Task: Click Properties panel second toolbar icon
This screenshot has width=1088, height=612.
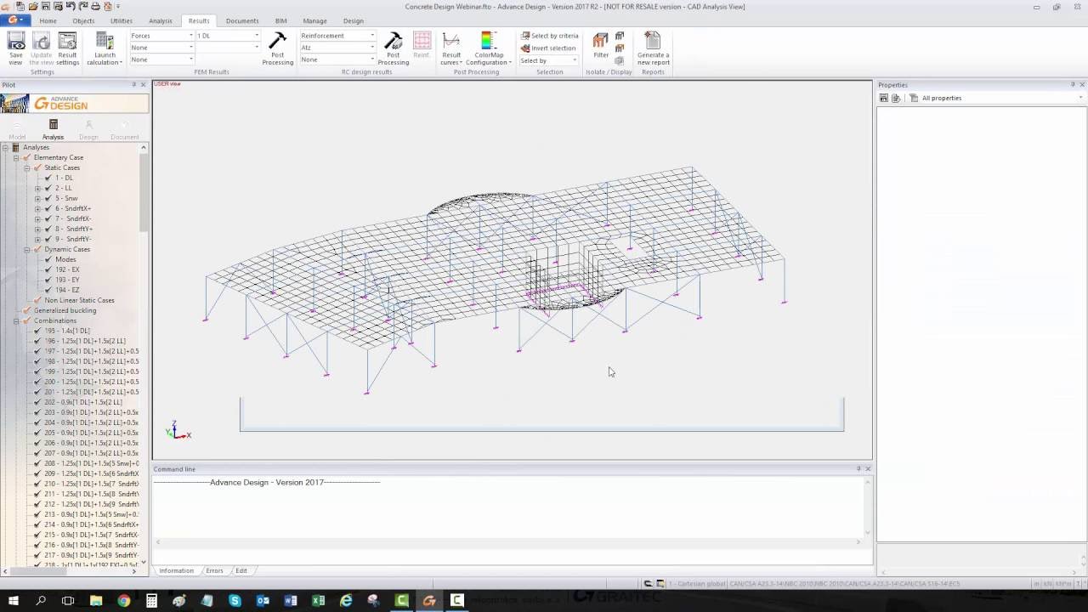Action: (x=896, y=98)
